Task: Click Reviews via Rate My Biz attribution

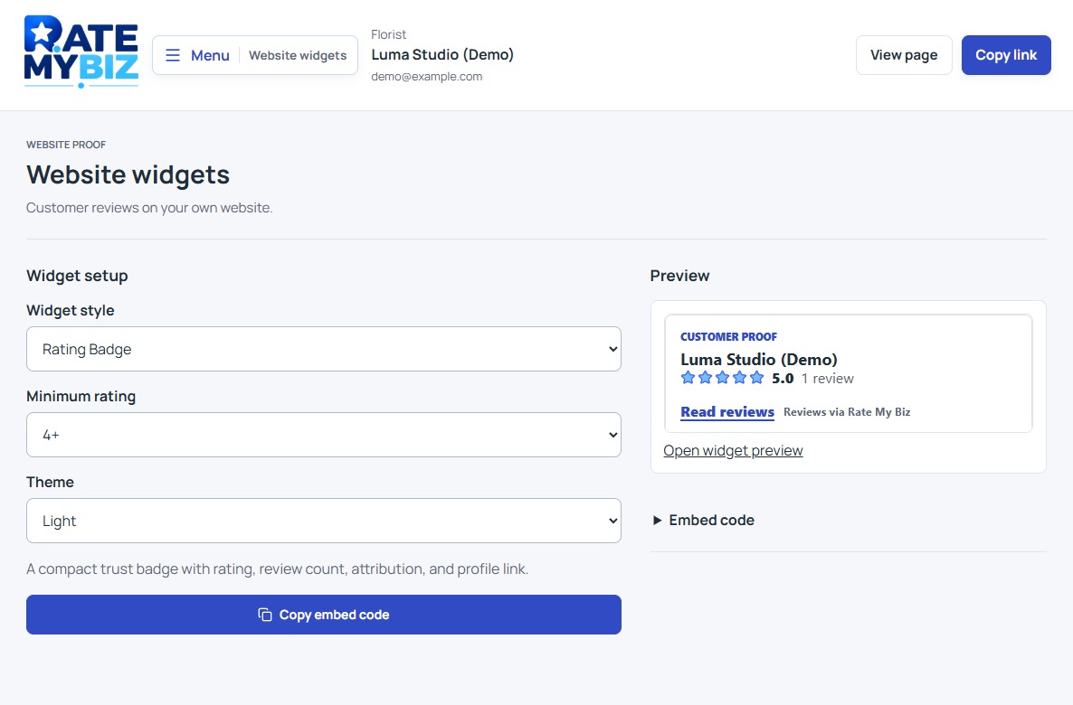Action: (x=847, y=411)
